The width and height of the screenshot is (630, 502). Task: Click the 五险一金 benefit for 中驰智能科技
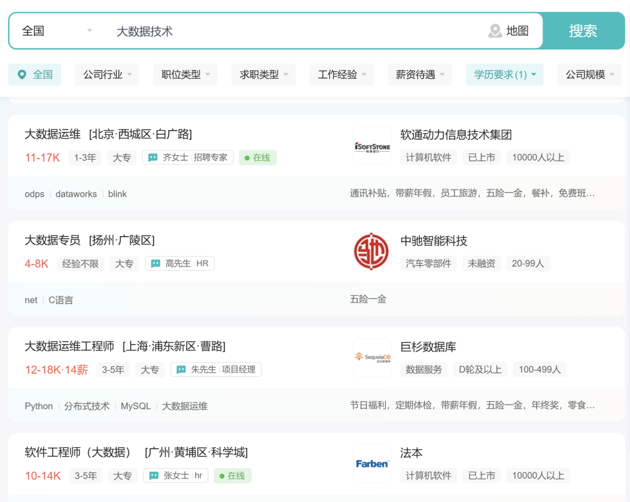click(x=368, y=299)
